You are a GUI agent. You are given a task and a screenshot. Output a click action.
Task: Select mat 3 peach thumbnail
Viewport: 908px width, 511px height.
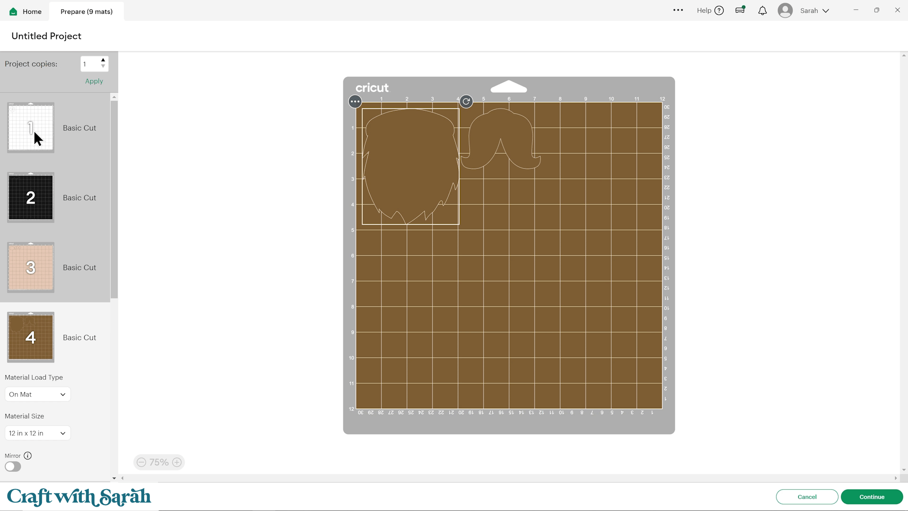[31, 268]
